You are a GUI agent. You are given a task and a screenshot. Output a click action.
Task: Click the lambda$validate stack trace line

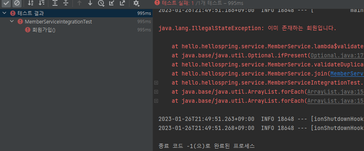[268, 46]
